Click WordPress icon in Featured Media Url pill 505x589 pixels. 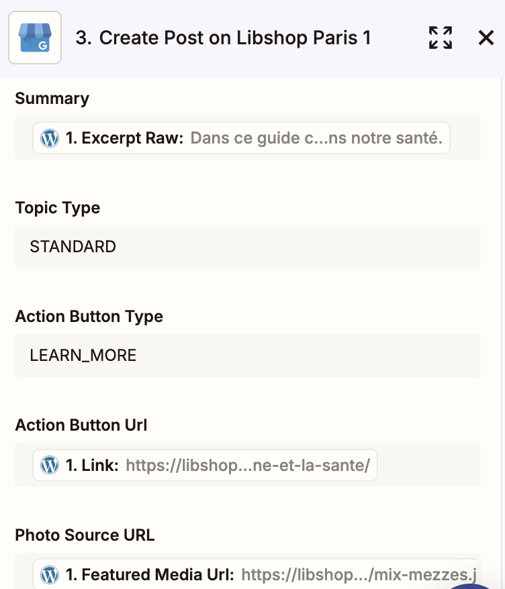50,574
